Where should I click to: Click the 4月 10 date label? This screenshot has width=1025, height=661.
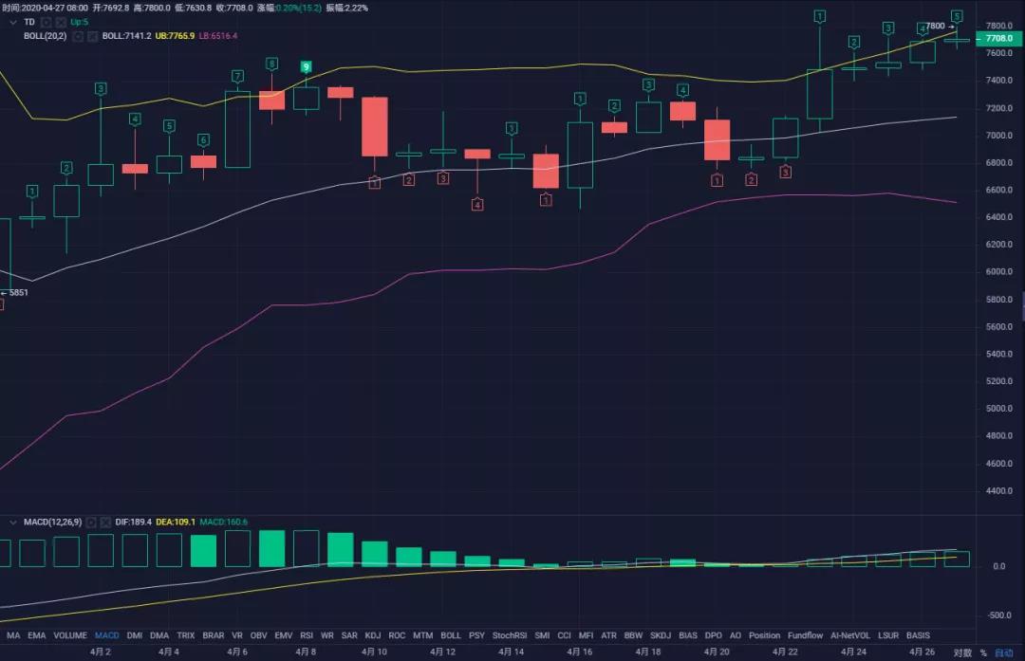click(374, 652)
